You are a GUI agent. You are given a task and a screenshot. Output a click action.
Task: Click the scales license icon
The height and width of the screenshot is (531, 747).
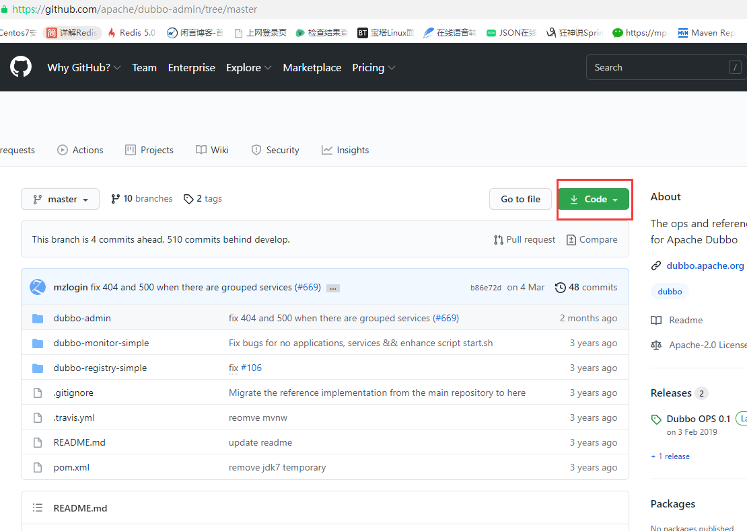[656, 345]
